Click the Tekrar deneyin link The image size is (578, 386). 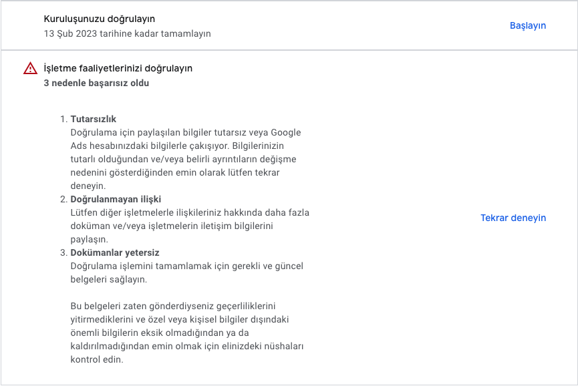click(x=513, y=218)
